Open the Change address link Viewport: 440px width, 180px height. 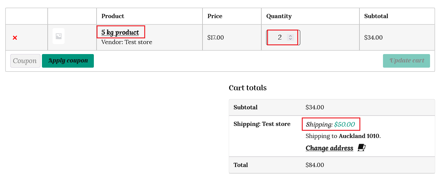click(329, 148)
